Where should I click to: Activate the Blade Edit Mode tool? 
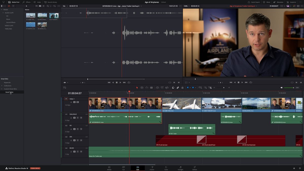click(x=151, y=88)
